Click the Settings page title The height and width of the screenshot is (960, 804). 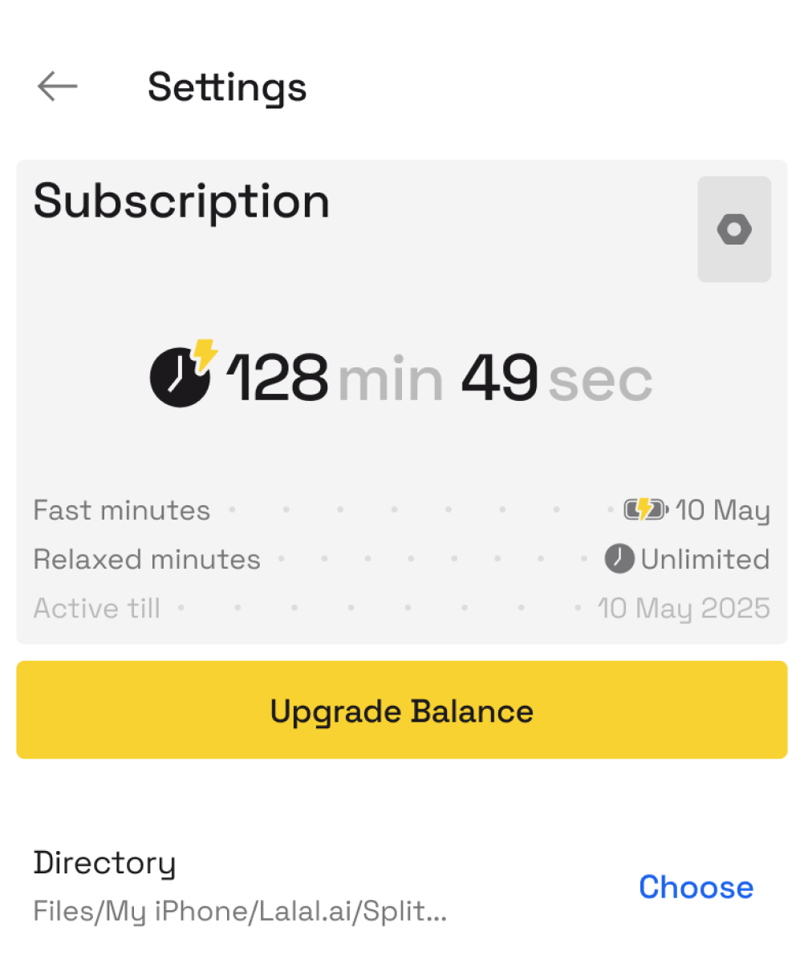227,87
